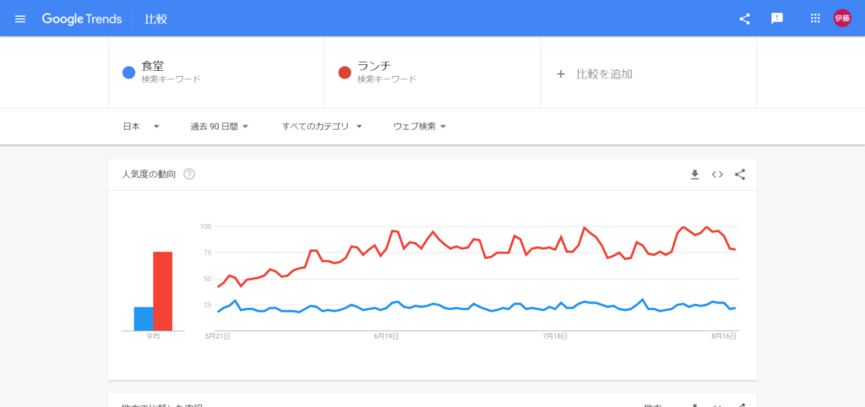Open embed code for trend chart
Screen dimensions: 865x407
tap(717, 175)
